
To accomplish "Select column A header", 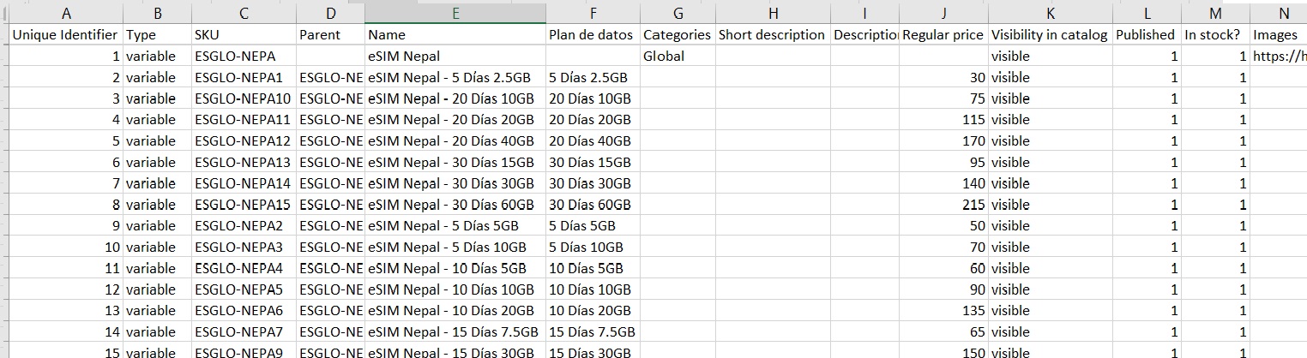I will [x=65, y=13].
